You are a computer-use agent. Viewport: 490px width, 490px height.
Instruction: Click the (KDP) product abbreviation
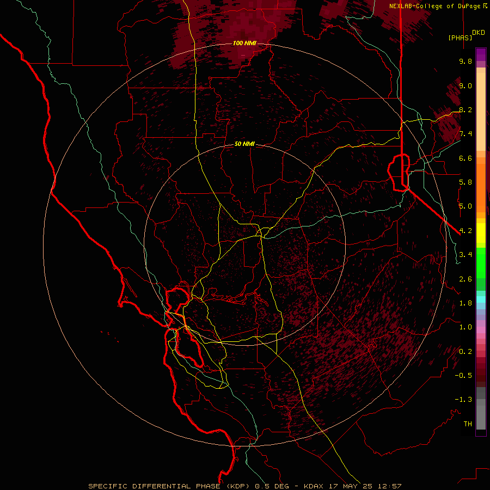coord(237,486)
